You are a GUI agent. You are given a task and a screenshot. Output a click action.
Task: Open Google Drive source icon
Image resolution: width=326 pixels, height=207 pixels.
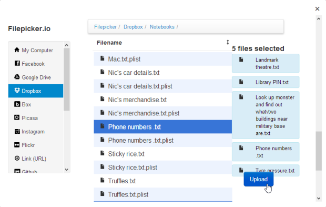point(17,77)
